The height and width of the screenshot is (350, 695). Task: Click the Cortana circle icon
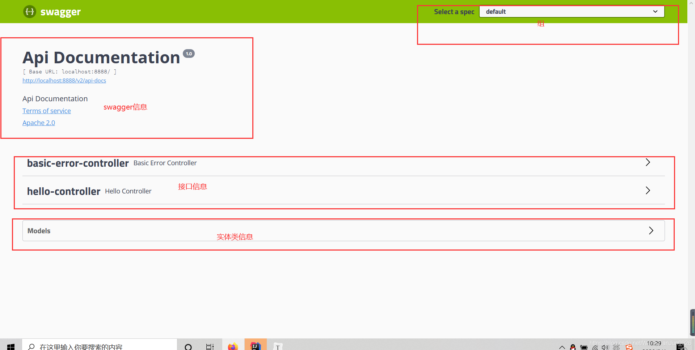(188, 346)
